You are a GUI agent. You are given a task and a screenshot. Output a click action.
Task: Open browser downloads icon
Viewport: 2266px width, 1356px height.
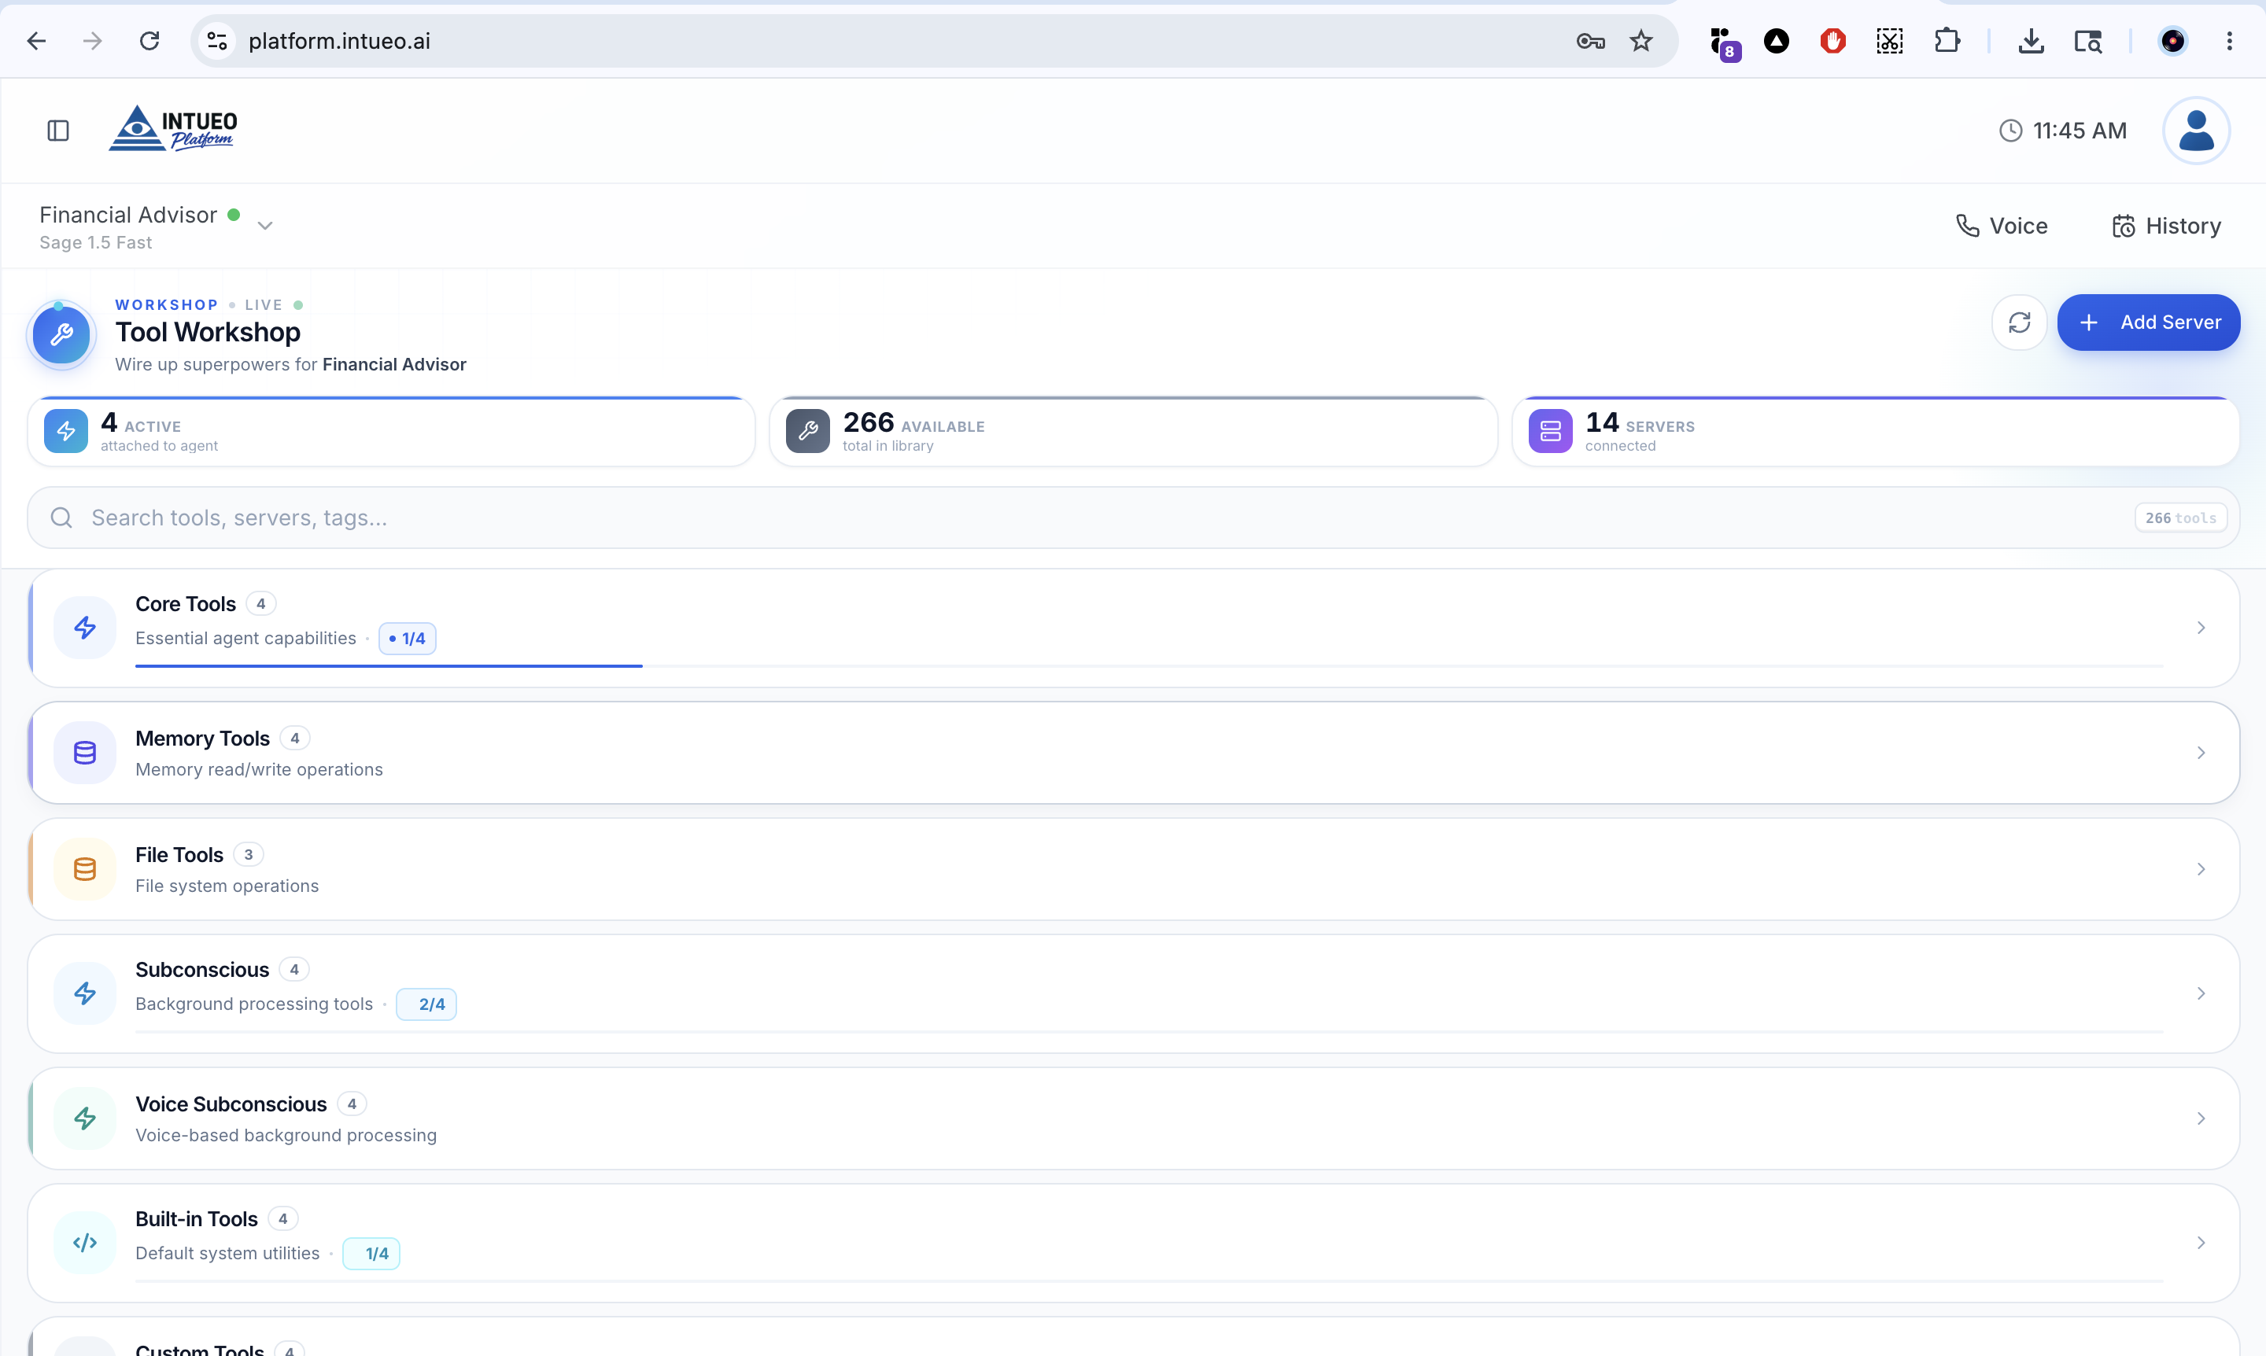pyautogui.click(x=2030, y=41)
